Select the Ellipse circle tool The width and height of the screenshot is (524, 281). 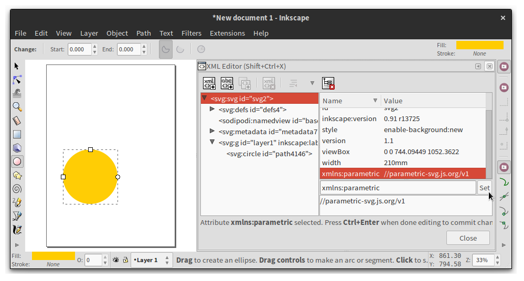coord(17,161)
